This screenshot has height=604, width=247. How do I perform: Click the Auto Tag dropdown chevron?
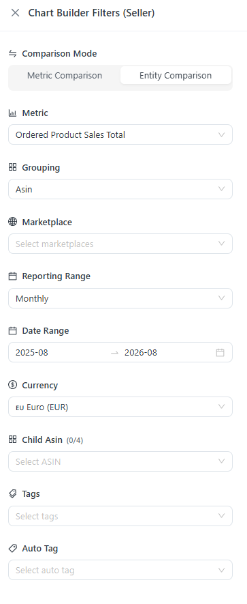pos(221,570)
